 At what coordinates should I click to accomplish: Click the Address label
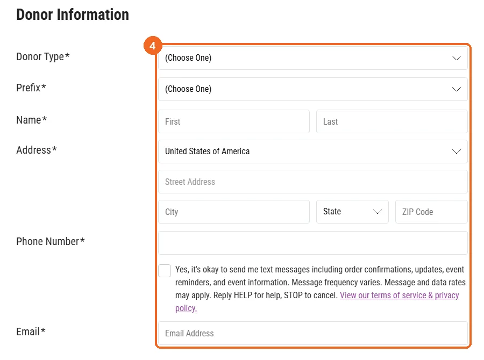tap(37, 150)
